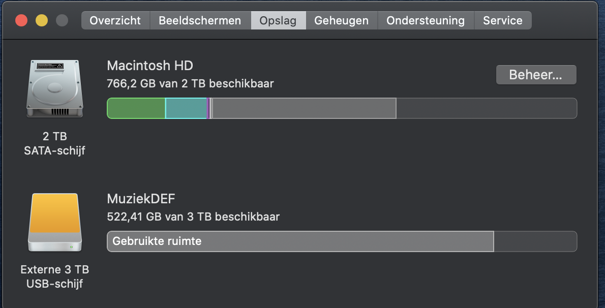
Task: Click free space area of Macintosh HD bar
Action: 486,108
